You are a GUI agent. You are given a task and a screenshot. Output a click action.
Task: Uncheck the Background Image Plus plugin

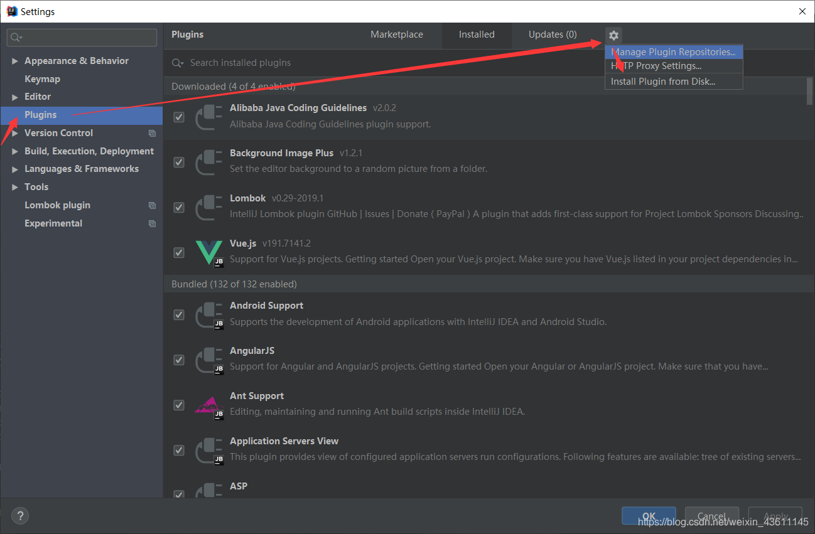(179, 162)
